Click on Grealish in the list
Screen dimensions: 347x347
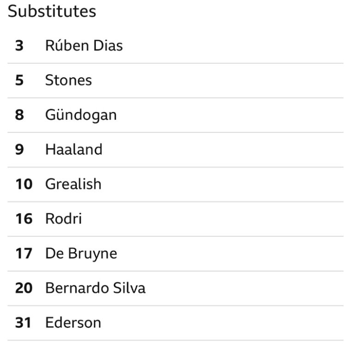73,184
